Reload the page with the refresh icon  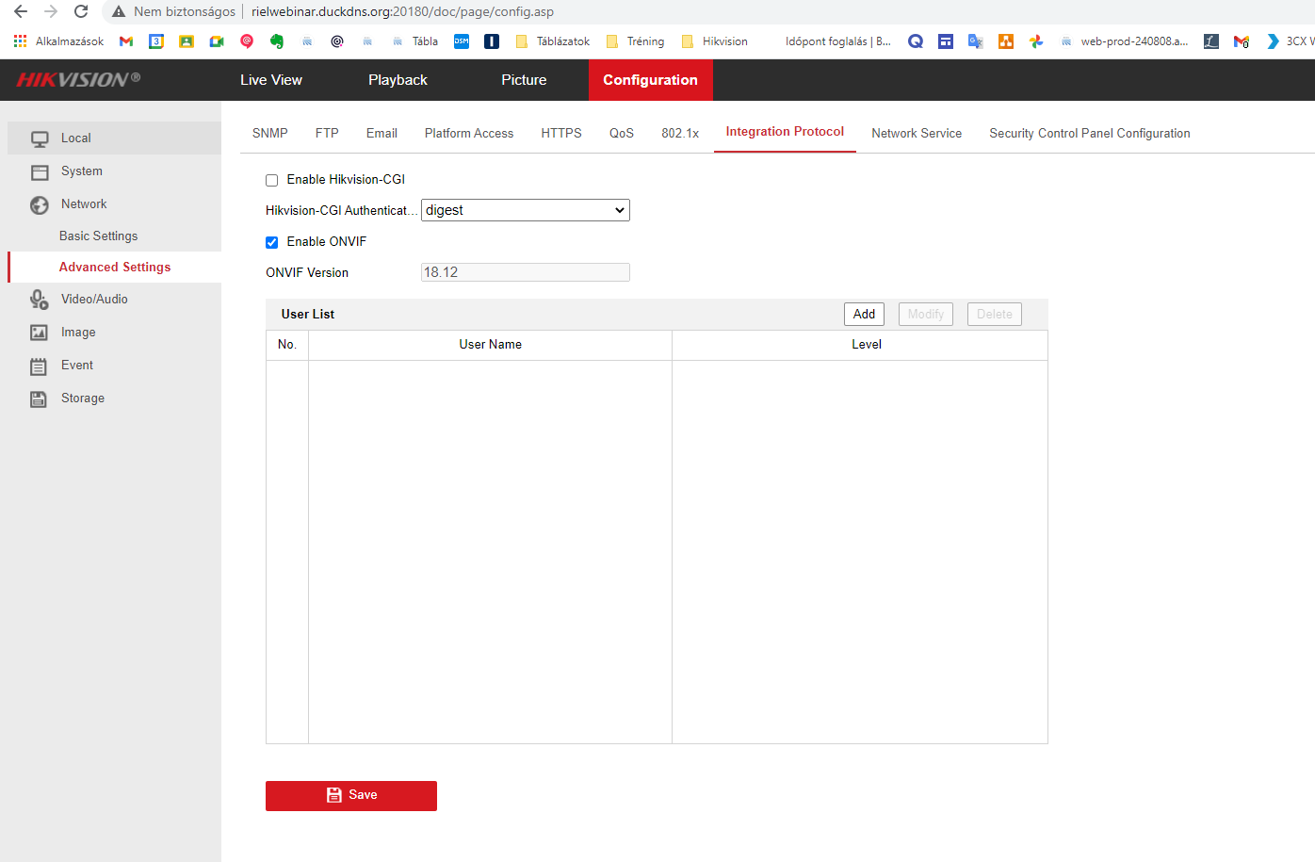(x=81, y=11)
